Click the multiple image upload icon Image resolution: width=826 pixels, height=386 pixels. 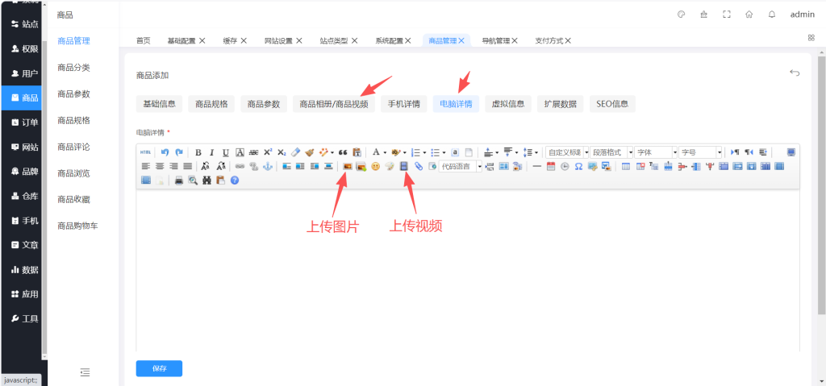point(361,166)
